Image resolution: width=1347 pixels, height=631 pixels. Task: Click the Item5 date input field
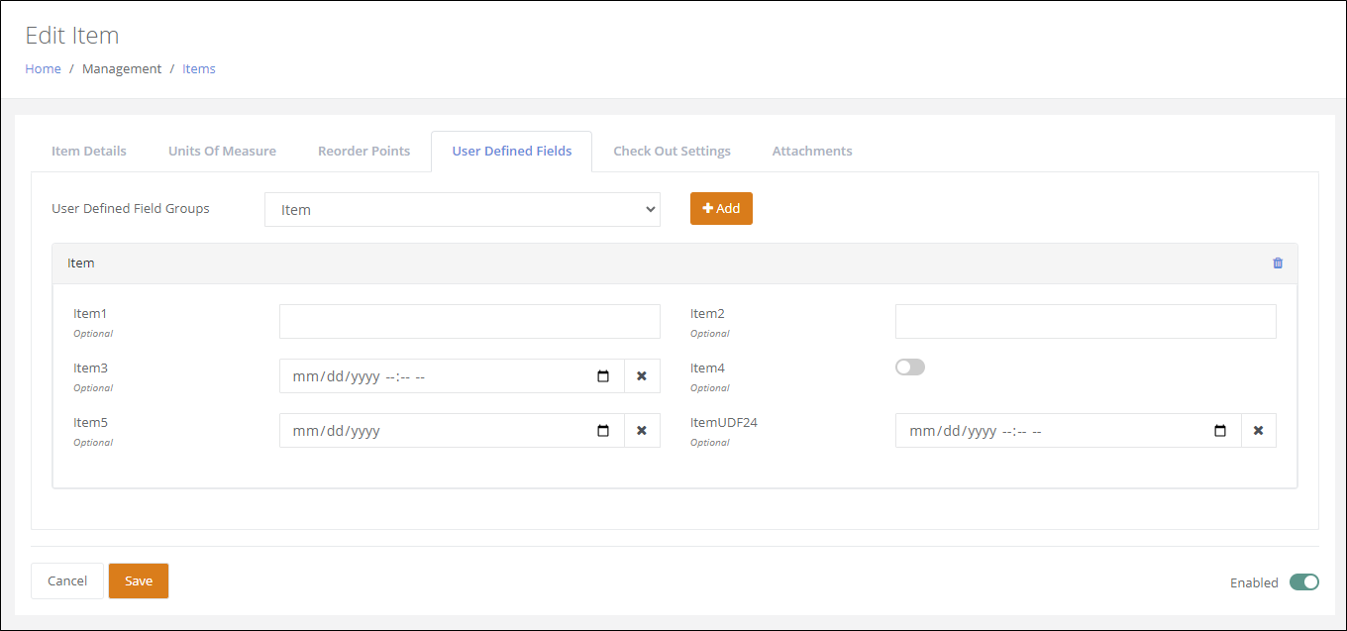click(x=452, y=431)
